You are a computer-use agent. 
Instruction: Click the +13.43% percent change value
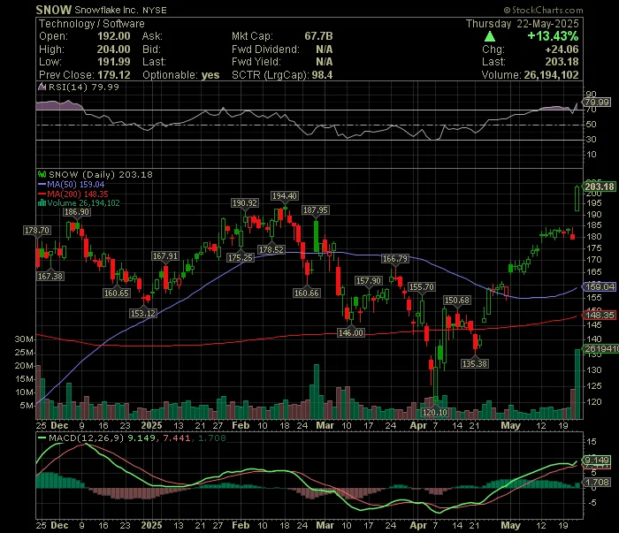553,36
